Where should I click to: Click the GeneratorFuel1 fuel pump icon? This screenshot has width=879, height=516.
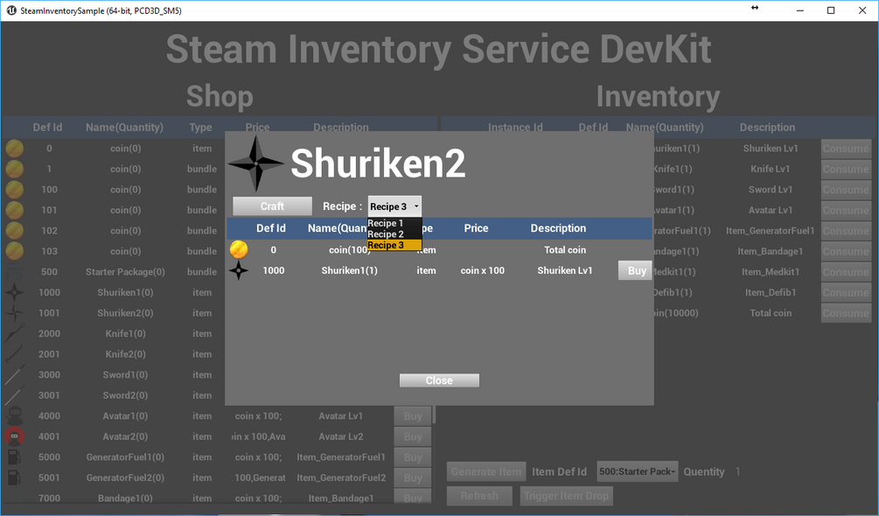15,457
